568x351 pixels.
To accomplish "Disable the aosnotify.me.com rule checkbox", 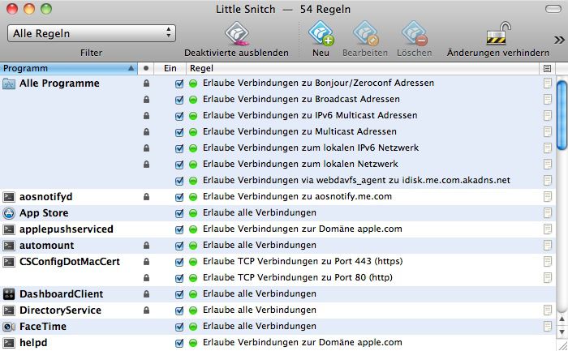I will (x=179, y=197).
